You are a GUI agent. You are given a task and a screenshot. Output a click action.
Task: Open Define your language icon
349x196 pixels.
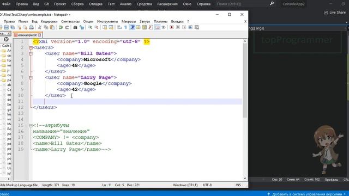click(138, 27)
